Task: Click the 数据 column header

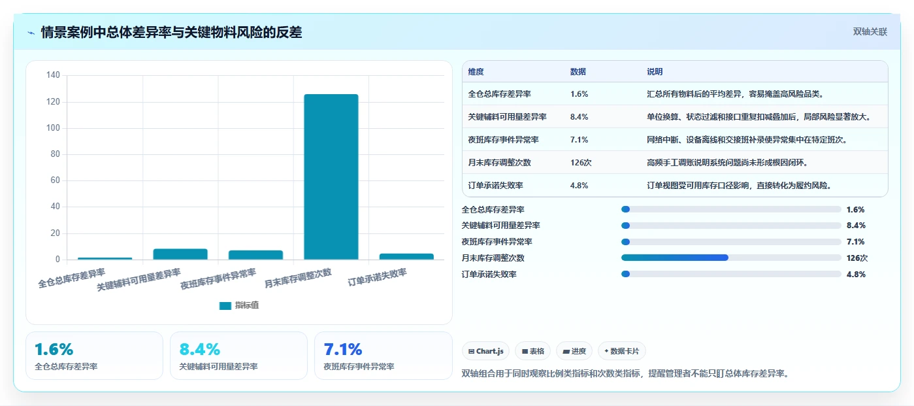Action: point(578,71)
